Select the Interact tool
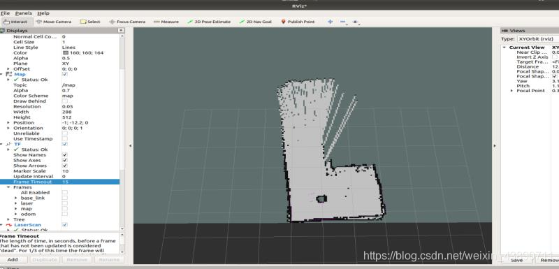 click(x=15, y=22)
